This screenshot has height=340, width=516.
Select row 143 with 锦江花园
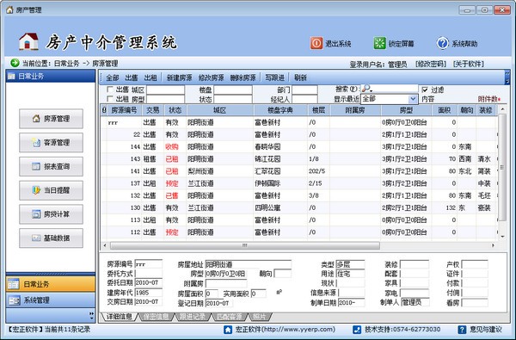298,158
